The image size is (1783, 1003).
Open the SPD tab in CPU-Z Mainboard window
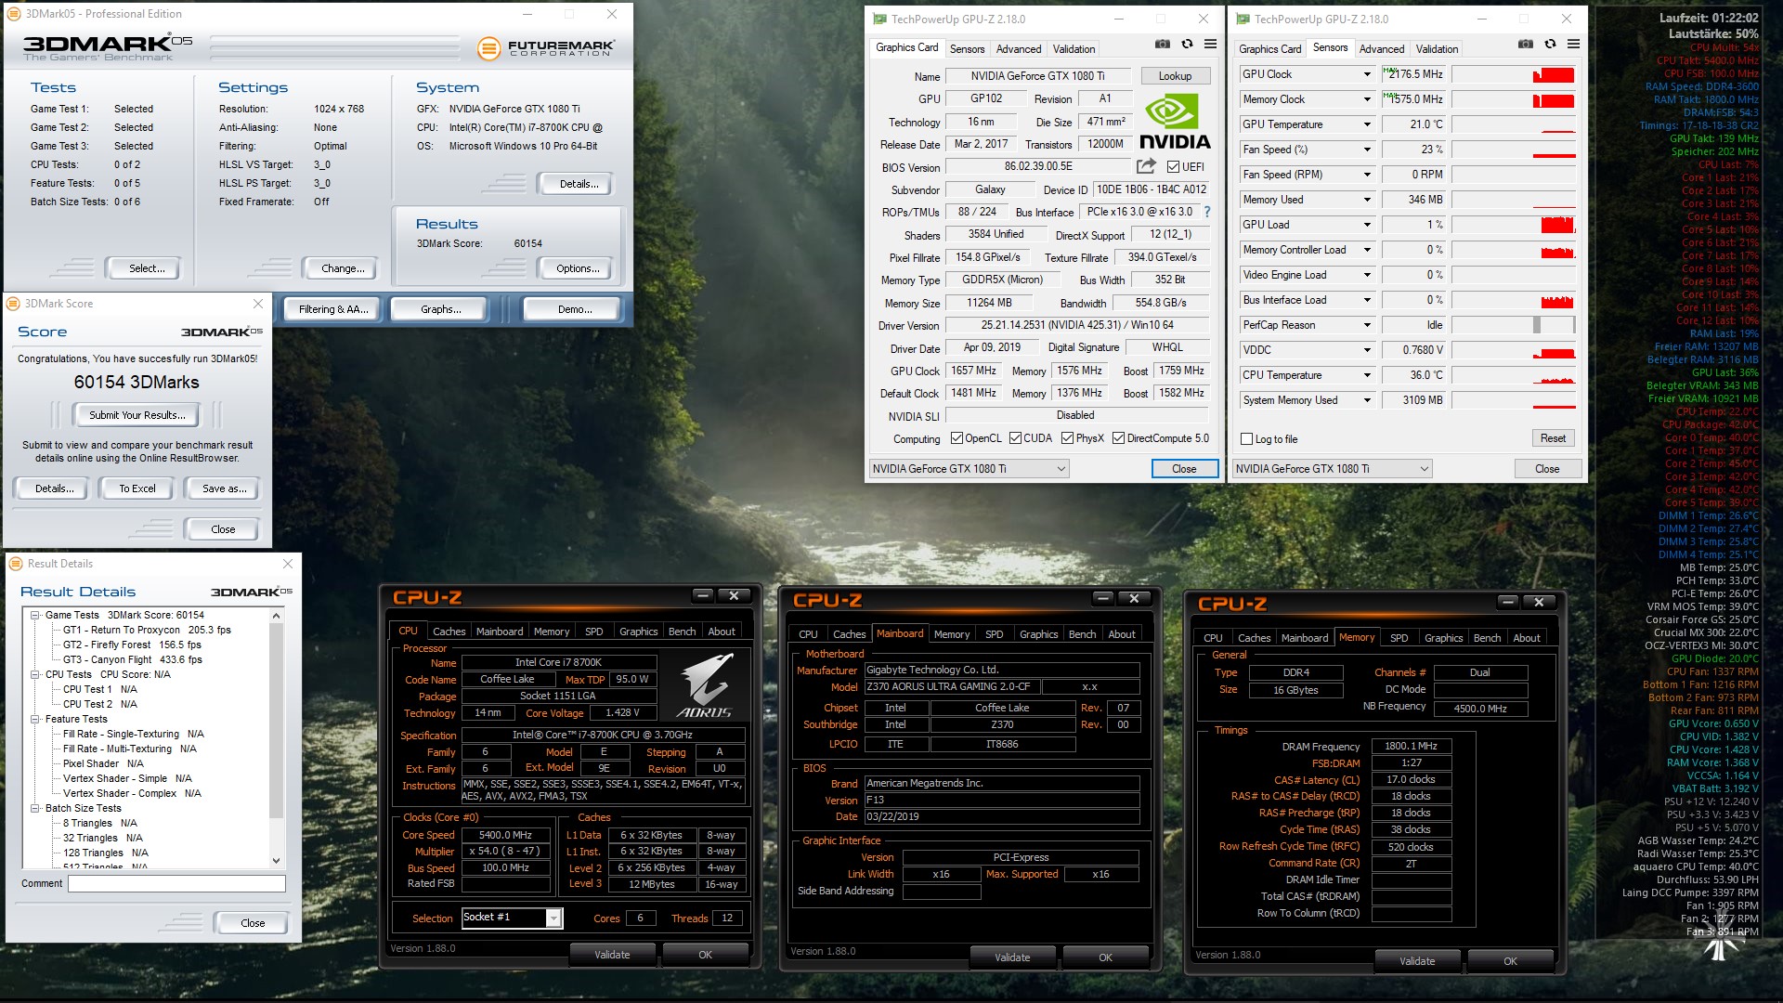tap(995, 634)
